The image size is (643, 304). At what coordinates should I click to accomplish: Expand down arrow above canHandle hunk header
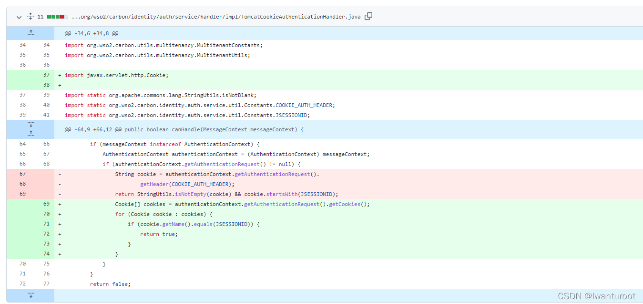31,125
